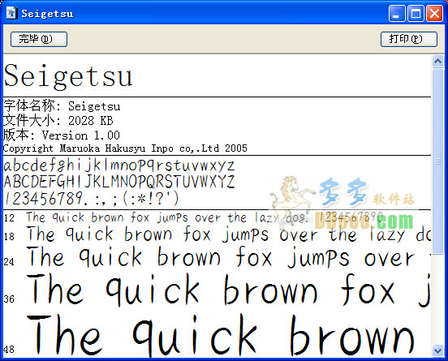
Task: Click the 字体名称: Seigetsu line
Action: pyautogui.click(x=62, y=106)
